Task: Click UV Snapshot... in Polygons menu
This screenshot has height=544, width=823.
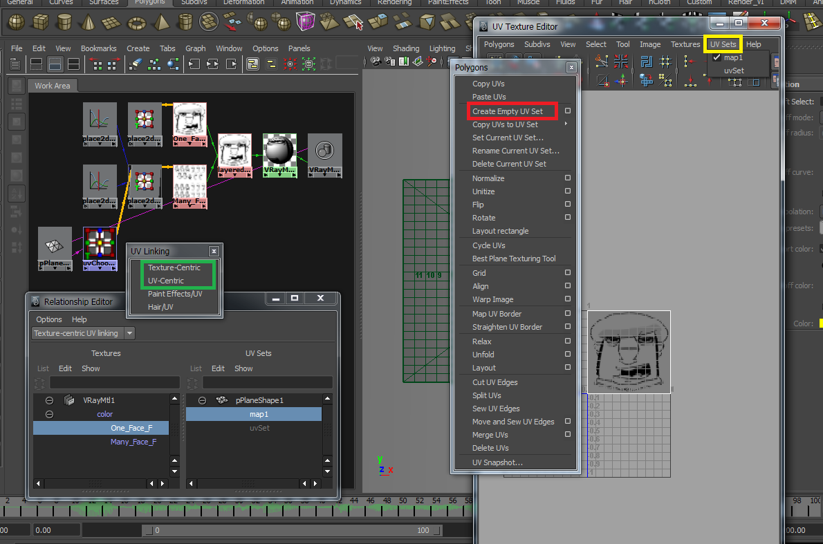Action: click(497, 462)
